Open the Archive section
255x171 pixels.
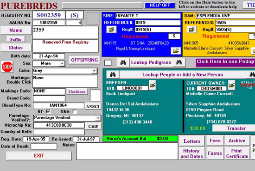click(237, 140)
